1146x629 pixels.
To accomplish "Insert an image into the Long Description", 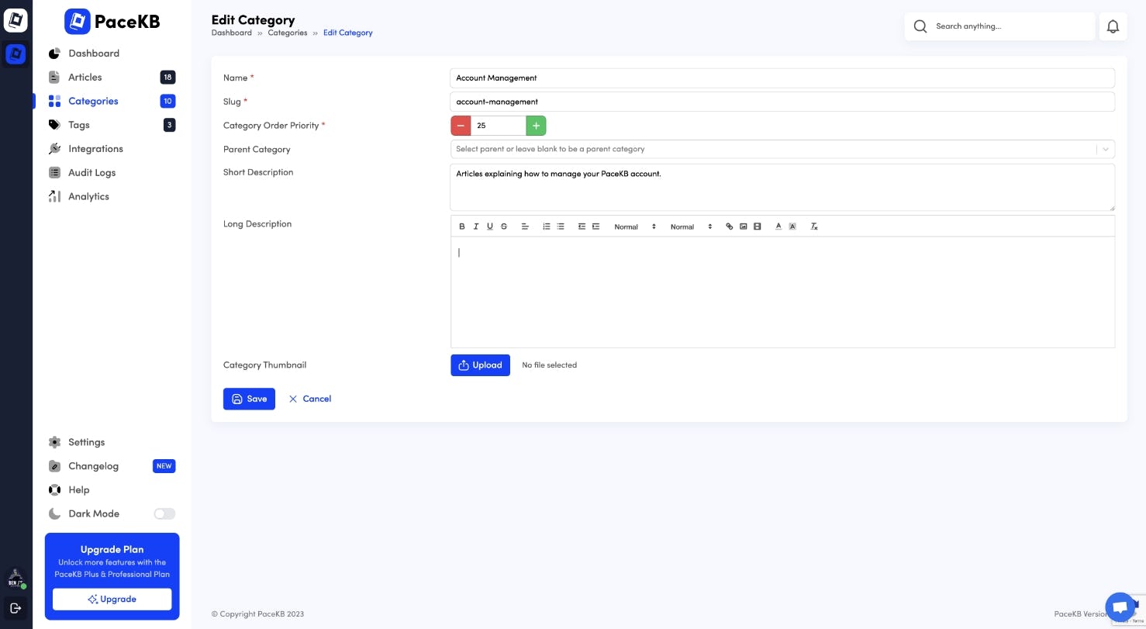I will coord(743,226).
